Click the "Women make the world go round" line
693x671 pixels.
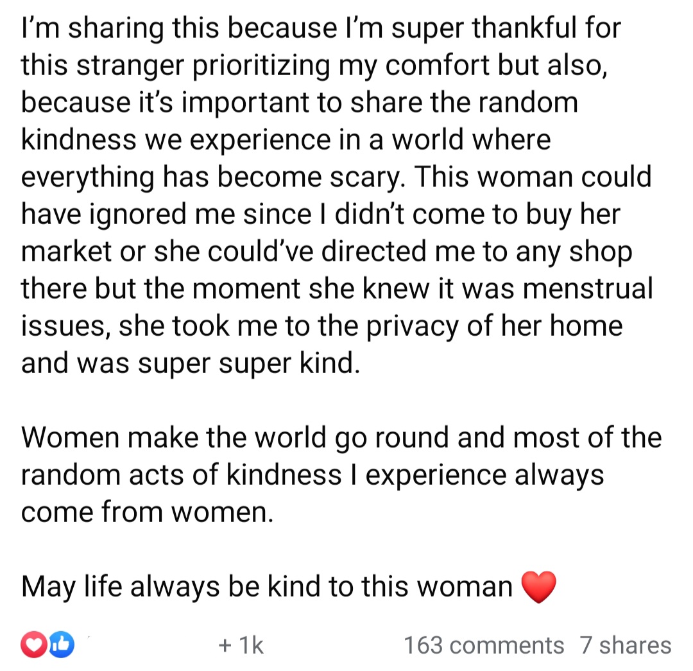[x=341, y=437]
